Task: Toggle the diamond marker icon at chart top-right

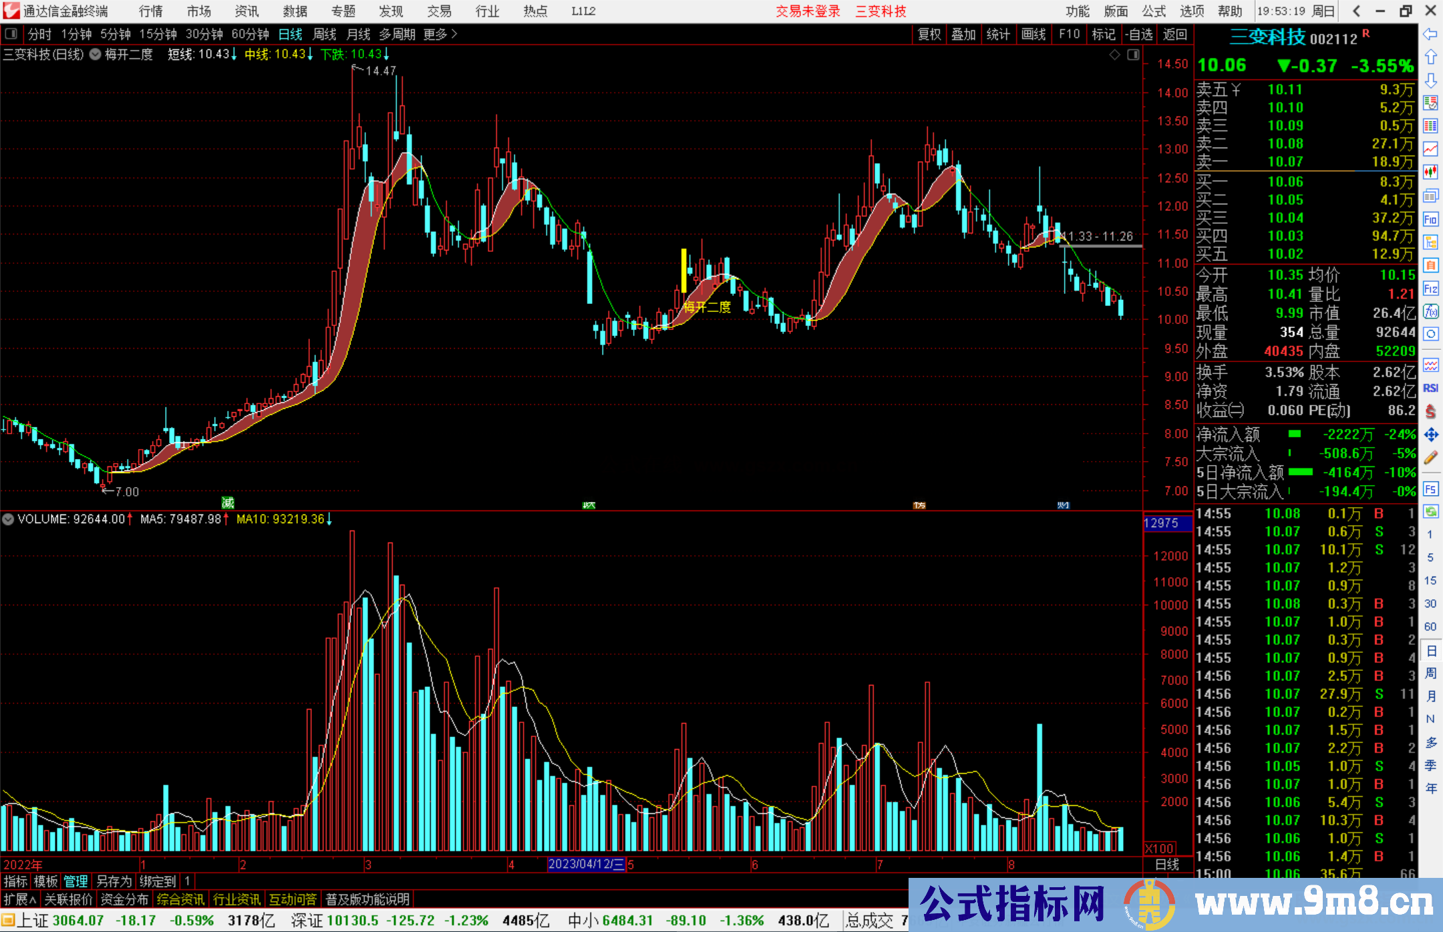Action: pos(1114,55)
